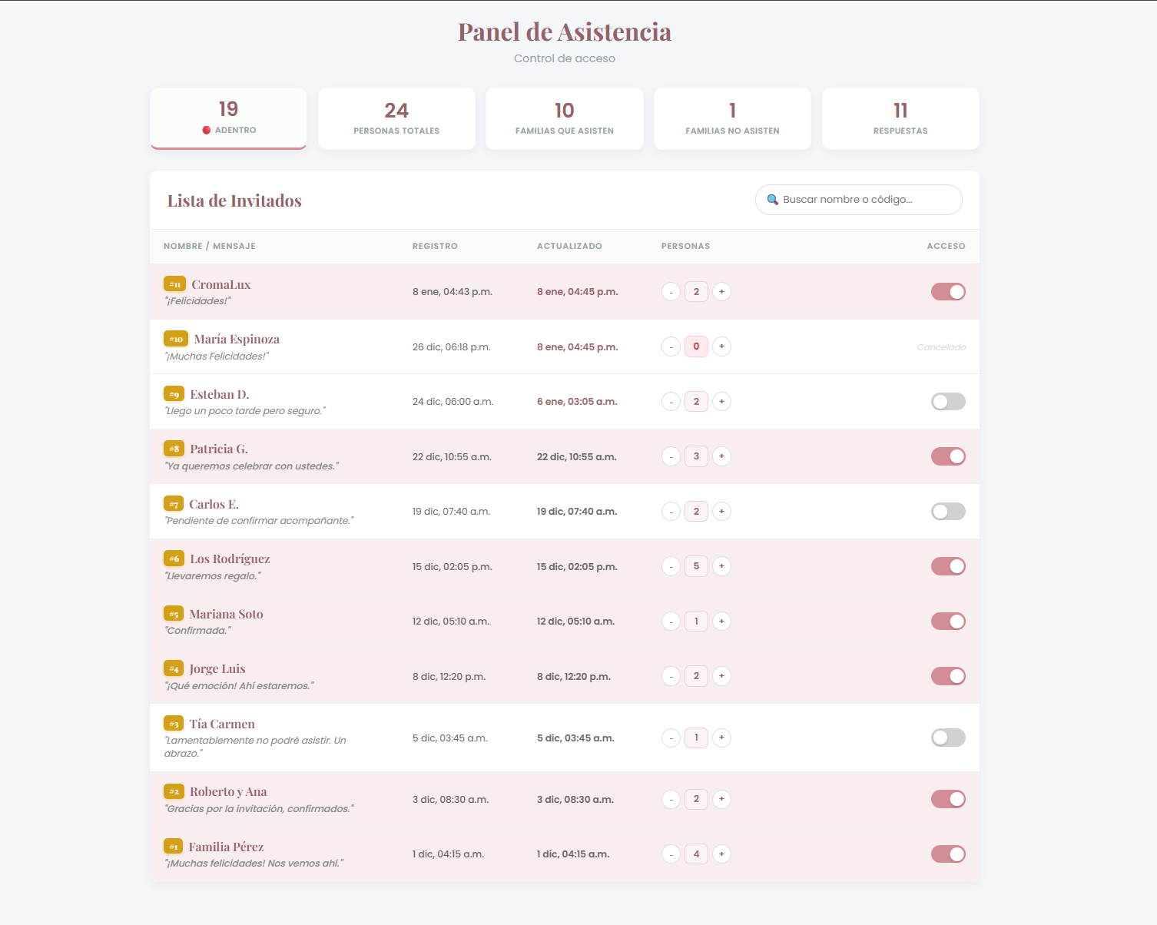Add one person to María Espinoza
Viewport: 1157px width, 925px height.
[721, 346]
